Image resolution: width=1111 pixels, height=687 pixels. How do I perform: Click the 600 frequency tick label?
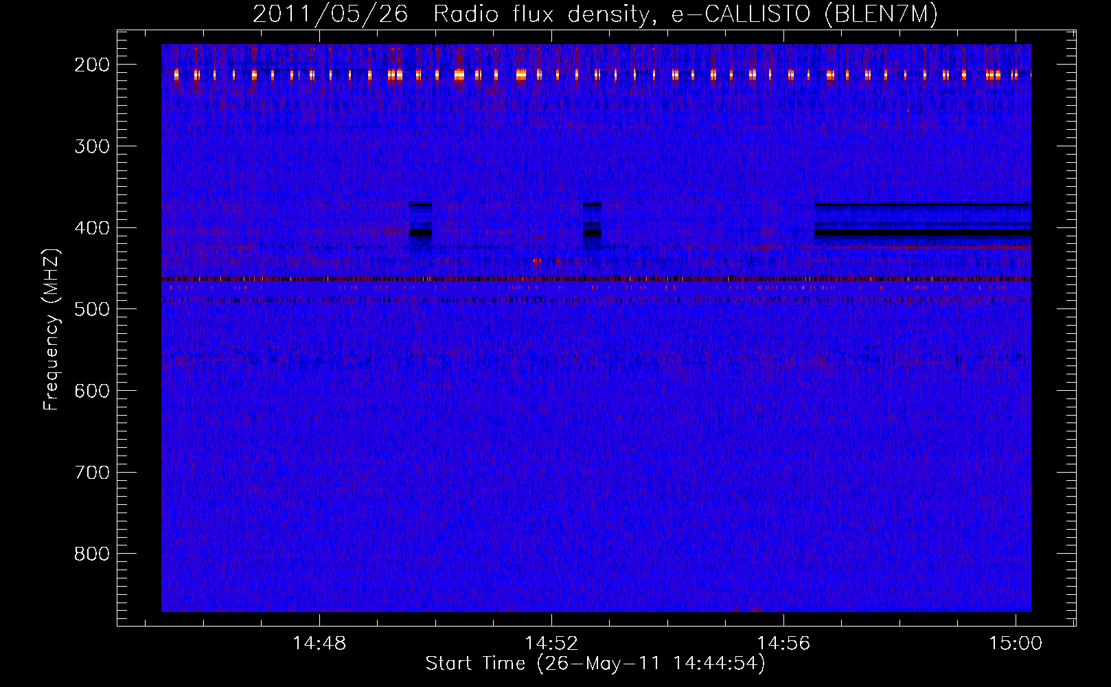(x=92, y=391)
